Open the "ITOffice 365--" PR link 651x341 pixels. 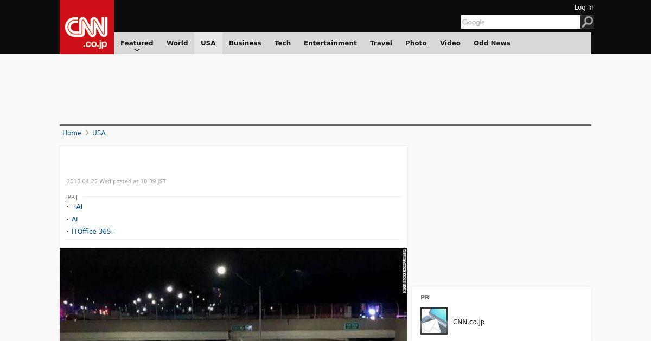(x=94, y=232)
